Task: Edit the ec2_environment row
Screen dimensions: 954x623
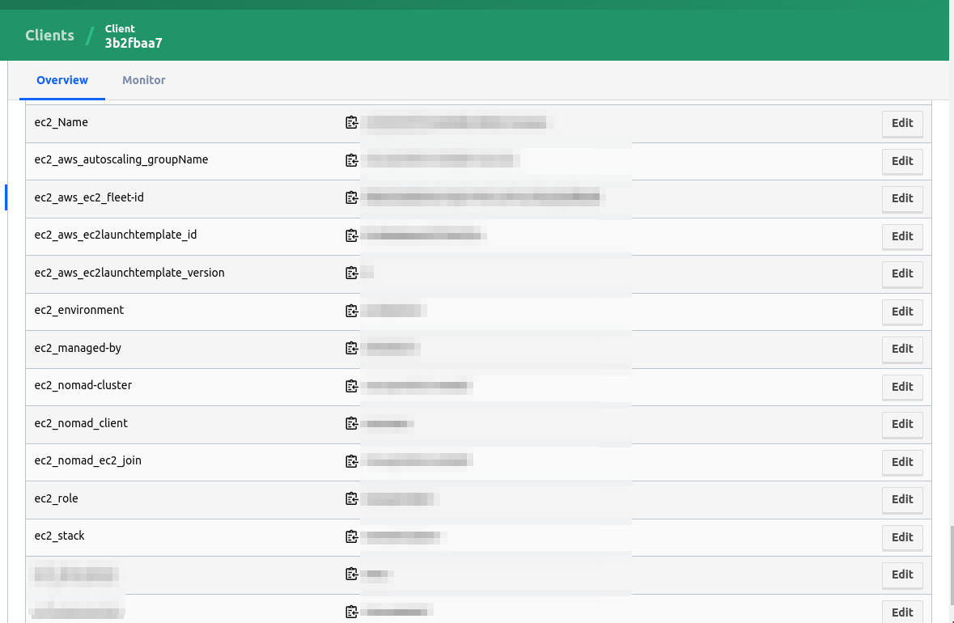Action: click(902, 311)
